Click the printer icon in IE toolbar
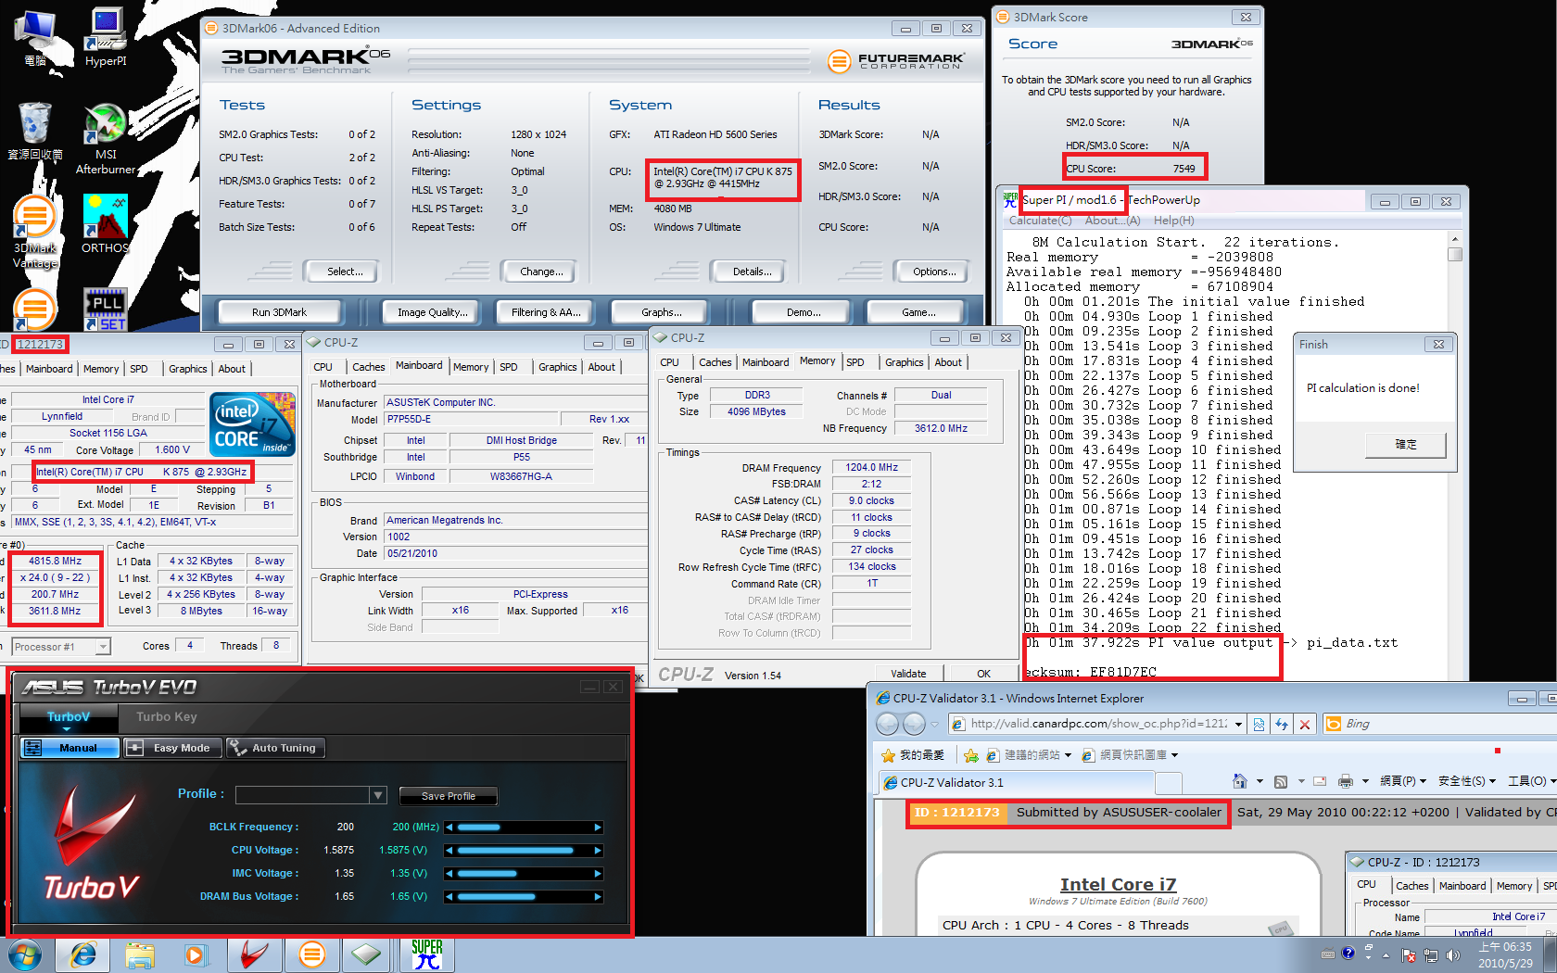The width and height of the screenshot is (1557, 973). [1346, 781]
